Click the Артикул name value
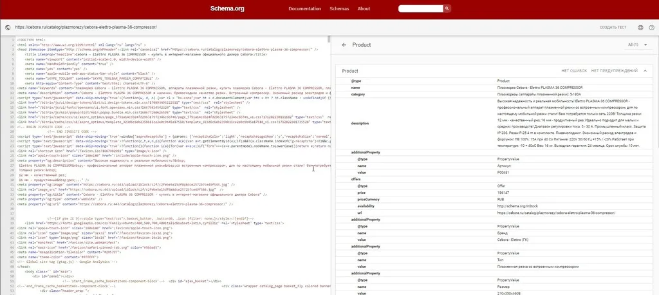The image size is (659, 295). click(504, 166)
